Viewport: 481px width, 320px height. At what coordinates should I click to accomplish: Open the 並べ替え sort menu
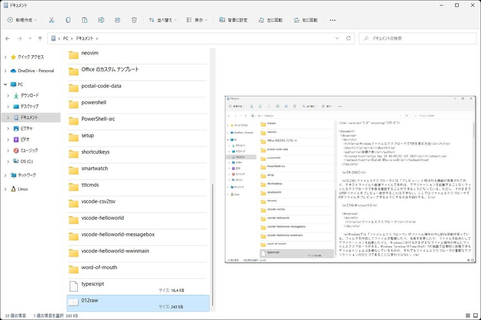pos(163,20)
